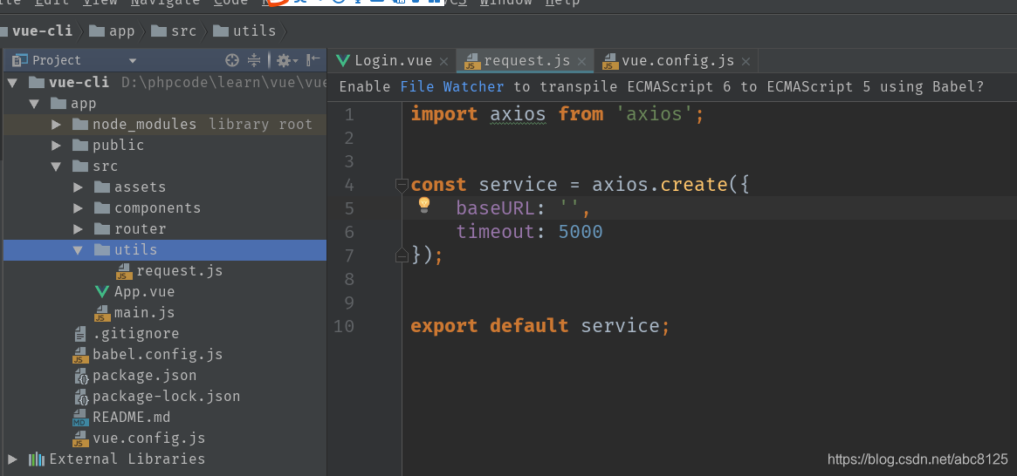Select the vue-cli project root row

click(x=165, y=83)
